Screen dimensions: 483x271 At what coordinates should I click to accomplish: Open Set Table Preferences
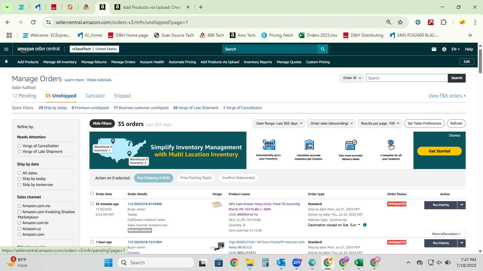pyautogui.click(x=424, y=124)
